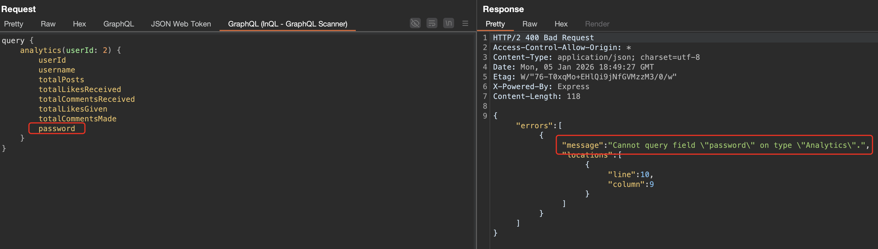
Task: Toggle the hidden-characters eye icon in Request
Action: pyautogui.click(x=415, y=23)
